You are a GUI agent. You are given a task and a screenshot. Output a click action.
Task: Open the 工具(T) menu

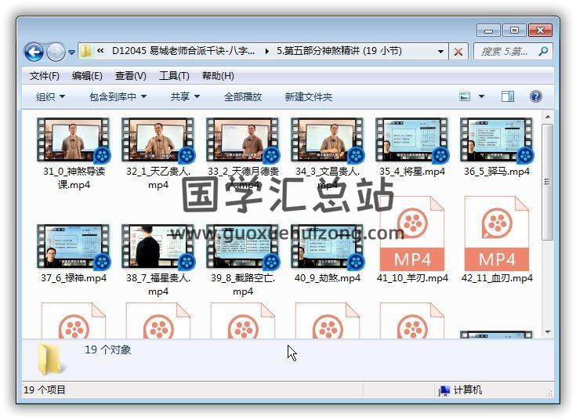174,76
